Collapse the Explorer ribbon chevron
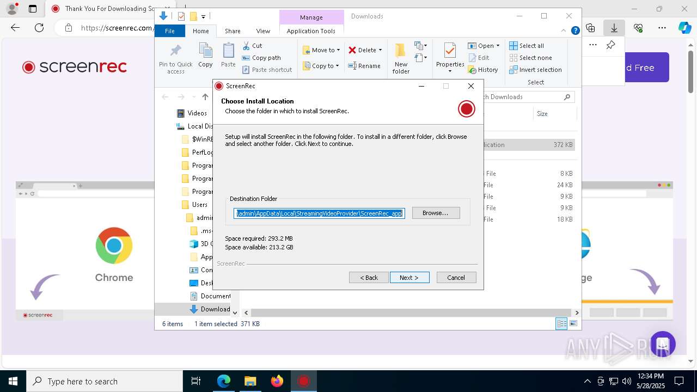This screenshot has height=392, width=697. pyautogui.click(x=564, y=31)
